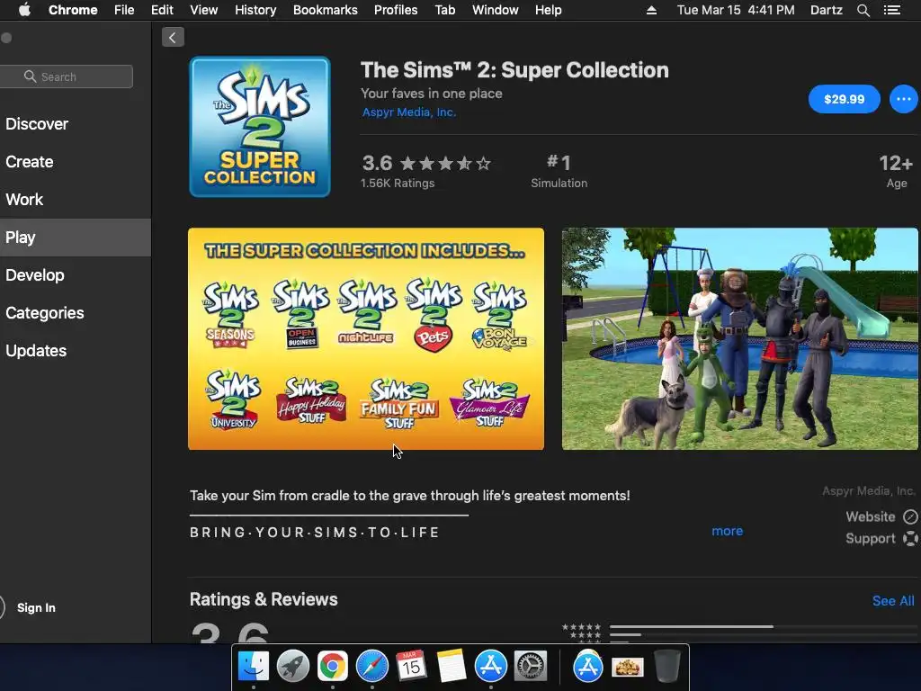
Task: Select the Play sidebar section
Action: click(76, 238)
